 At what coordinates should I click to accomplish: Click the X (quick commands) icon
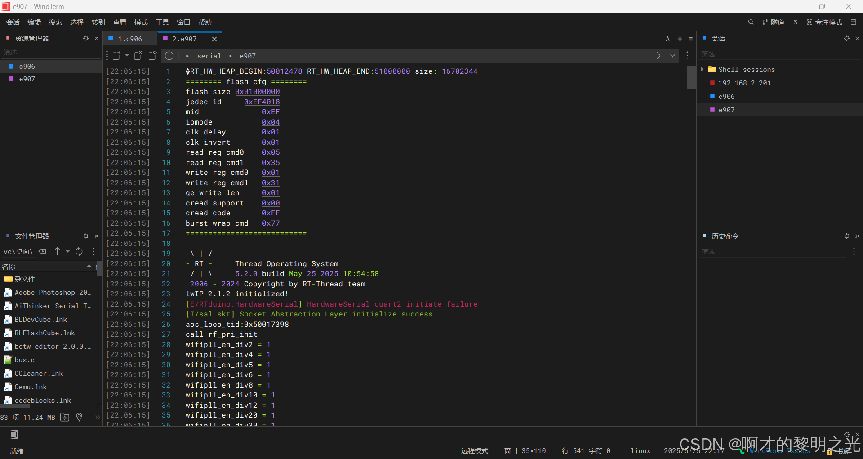(x=795, y=22)
